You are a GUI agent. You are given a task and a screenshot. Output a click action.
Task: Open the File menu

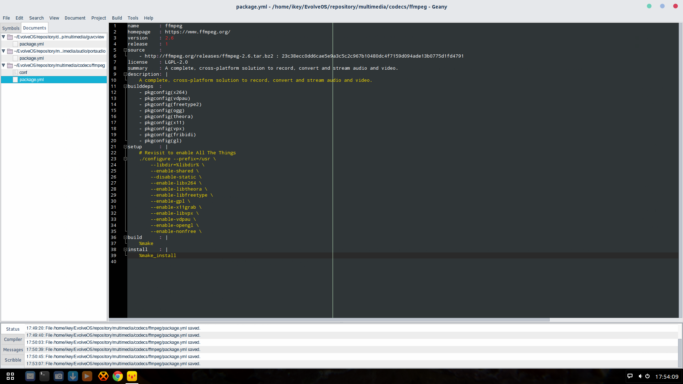pyautogui.click(x=6, y=18)
